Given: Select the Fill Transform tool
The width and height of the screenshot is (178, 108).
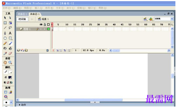Looking at the screenshot, I should point(10,23).
